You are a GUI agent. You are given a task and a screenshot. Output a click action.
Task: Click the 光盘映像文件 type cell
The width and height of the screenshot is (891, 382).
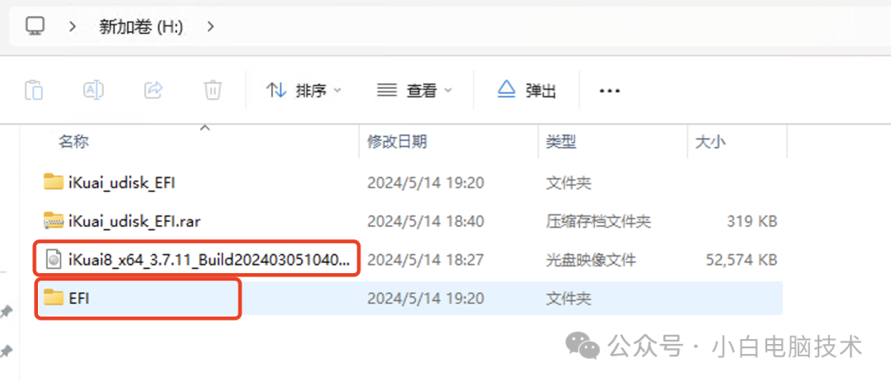(x=591, y=260)
